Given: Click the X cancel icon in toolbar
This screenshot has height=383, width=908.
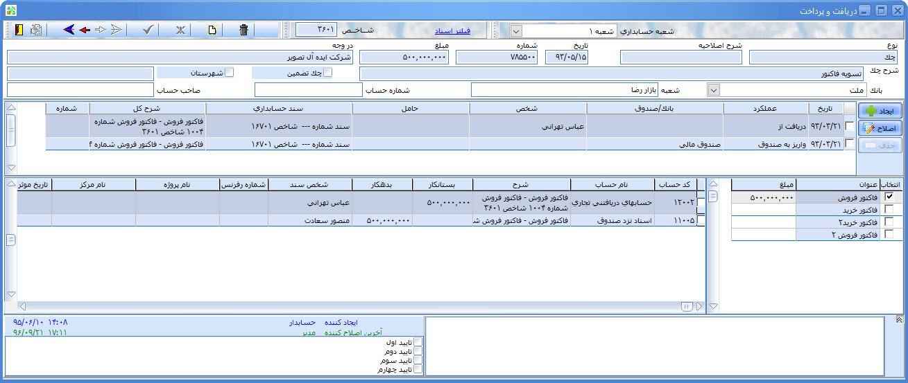Looking at the screenshot, I should (x=180, y=30).
